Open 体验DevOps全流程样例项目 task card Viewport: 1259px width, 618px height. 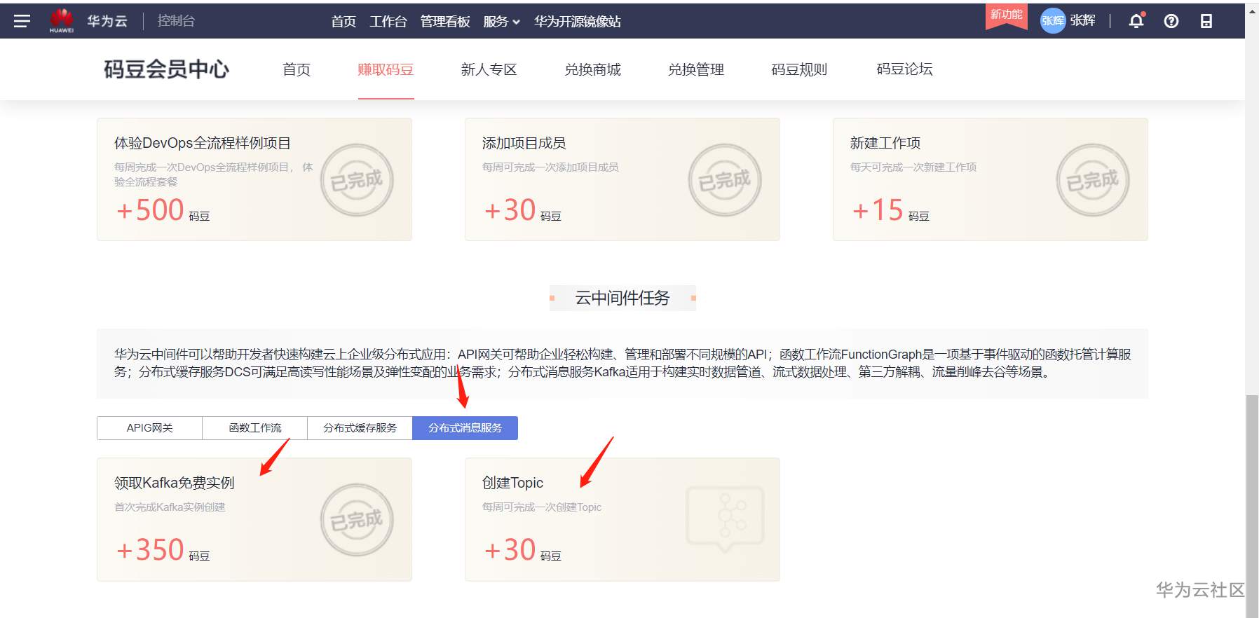(x=254, y=179)
